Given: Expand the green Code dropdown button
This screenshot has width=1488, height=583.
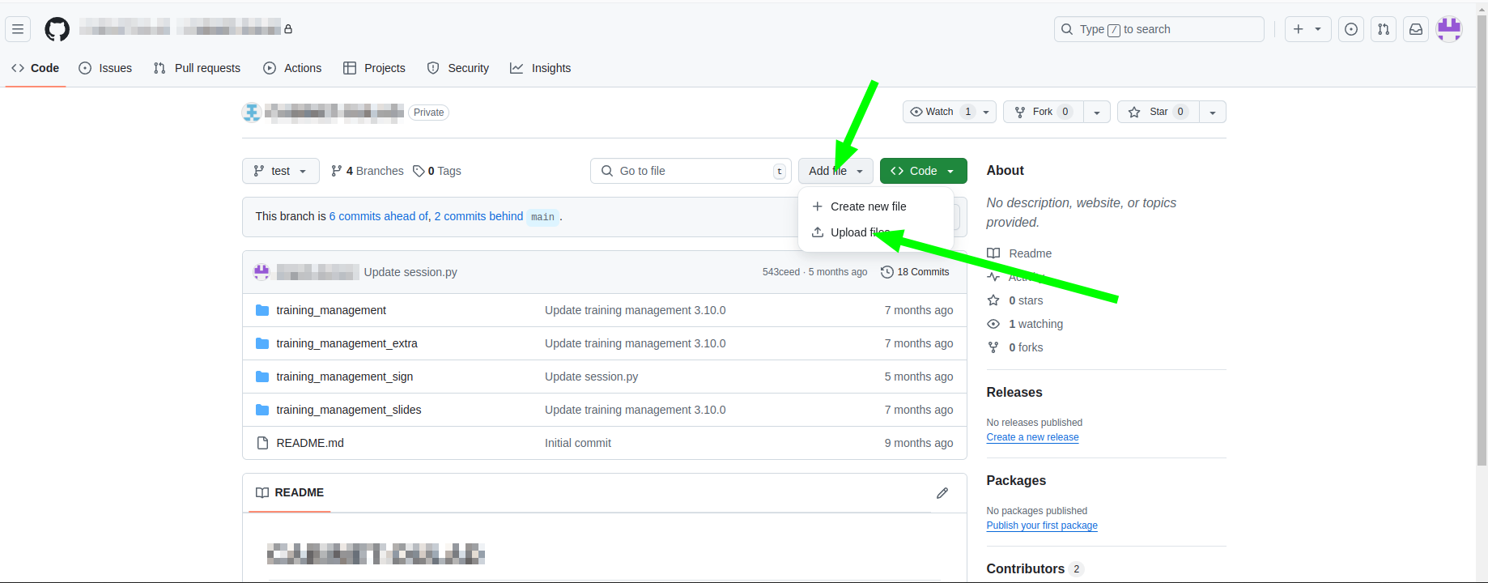Looking at the screenshot, I should click(x=923, y=171).
